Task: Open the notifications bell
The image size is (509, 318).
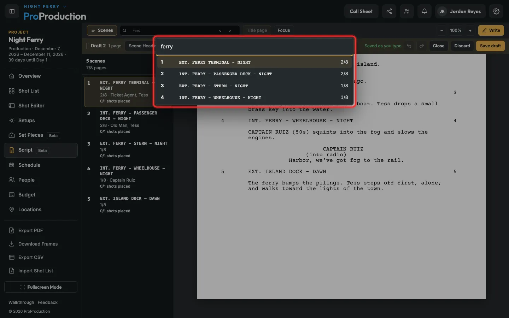Action: click(425, 11)
